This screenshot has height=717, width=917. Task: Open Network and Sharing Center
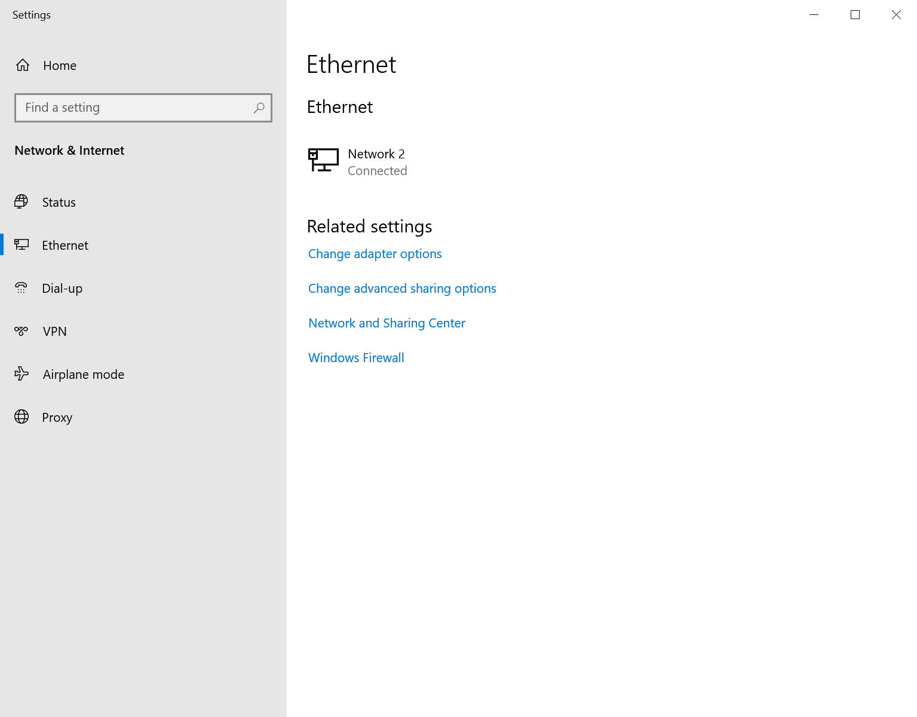point(387,323)
